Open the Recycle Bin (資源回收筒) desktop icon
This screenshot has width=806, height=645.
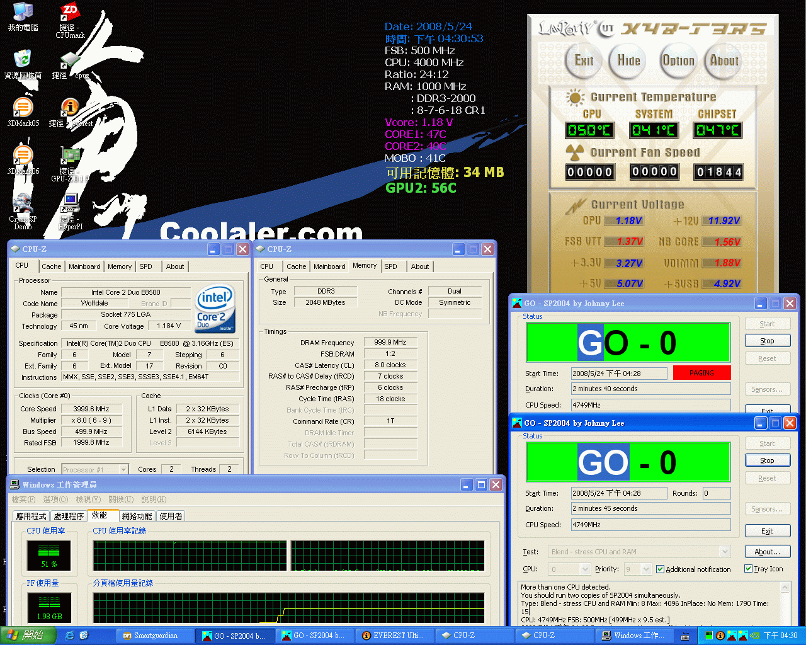(x=23, y=64)
